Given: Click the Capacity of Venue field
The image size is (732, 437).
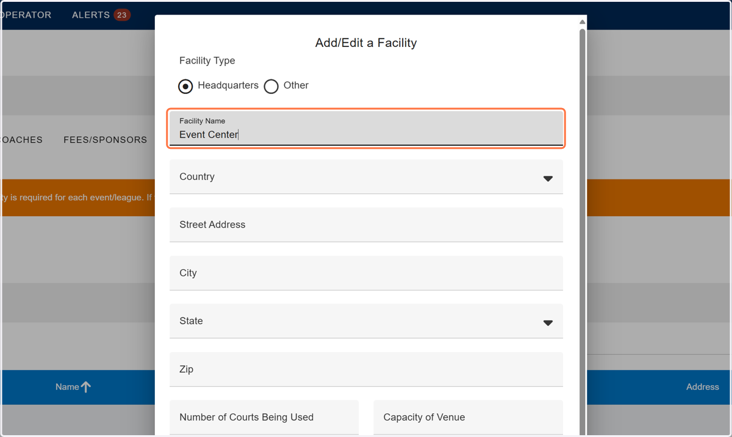Looking at the screenshot, I should tap(468, 417).
